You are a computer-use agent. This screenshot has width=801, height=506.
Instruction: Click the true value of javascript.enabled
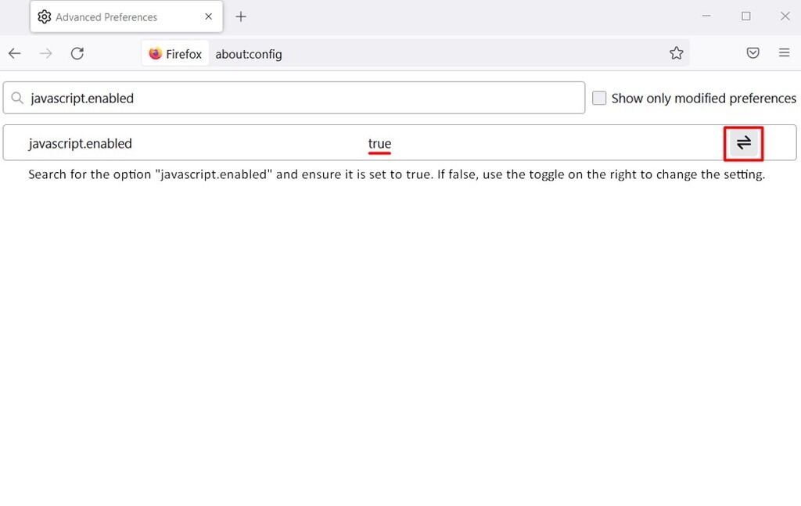pyautogui.click(x=379, y=143)
